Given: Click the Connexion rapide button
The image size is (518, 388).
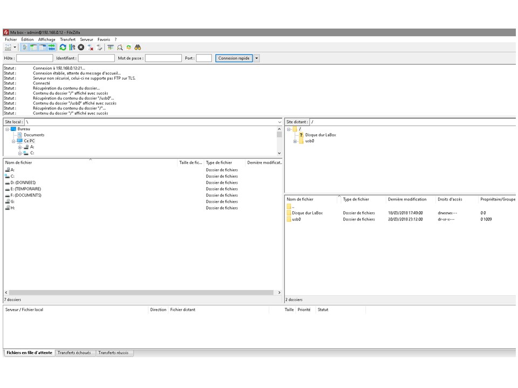Looking at the screenshot, I should click(234, 58).
